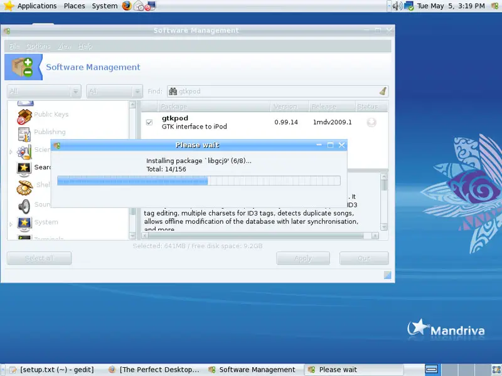This screenshot has height=376, width=502.
Task: Select the Publishing category icon
Action: pyautogui.click(x=24, y=134)
